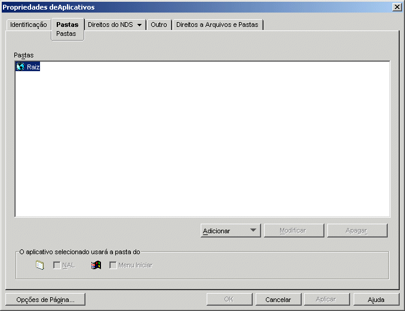Open Opções de Página settings

pyautogui.click(x=45, y=300)
